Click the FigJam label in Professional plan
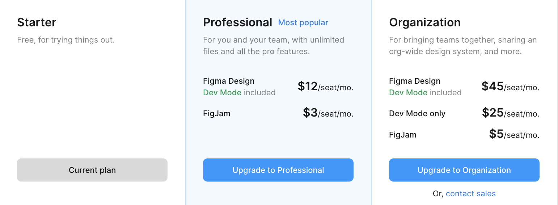 (216, 113)
